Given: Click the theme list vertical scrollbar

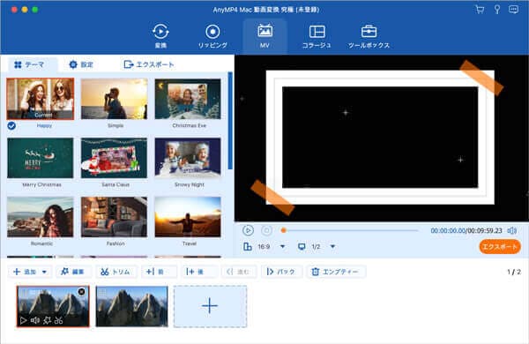Looking at the screenshot, I should click(x=230, y=121).
